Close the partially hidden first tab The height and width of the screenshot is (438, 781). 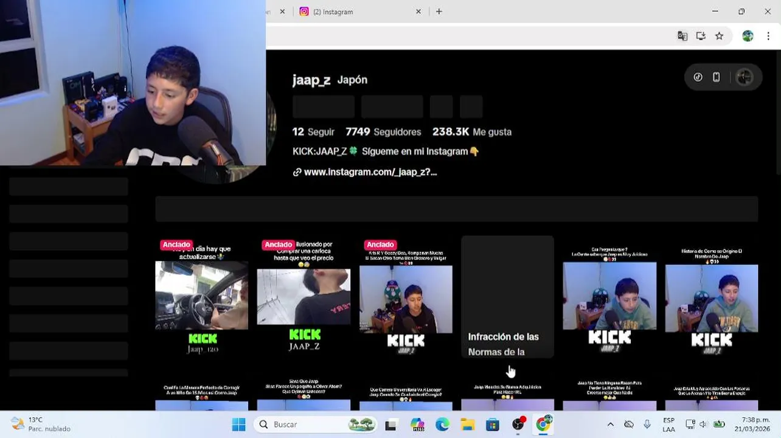[x=282, y=12]
